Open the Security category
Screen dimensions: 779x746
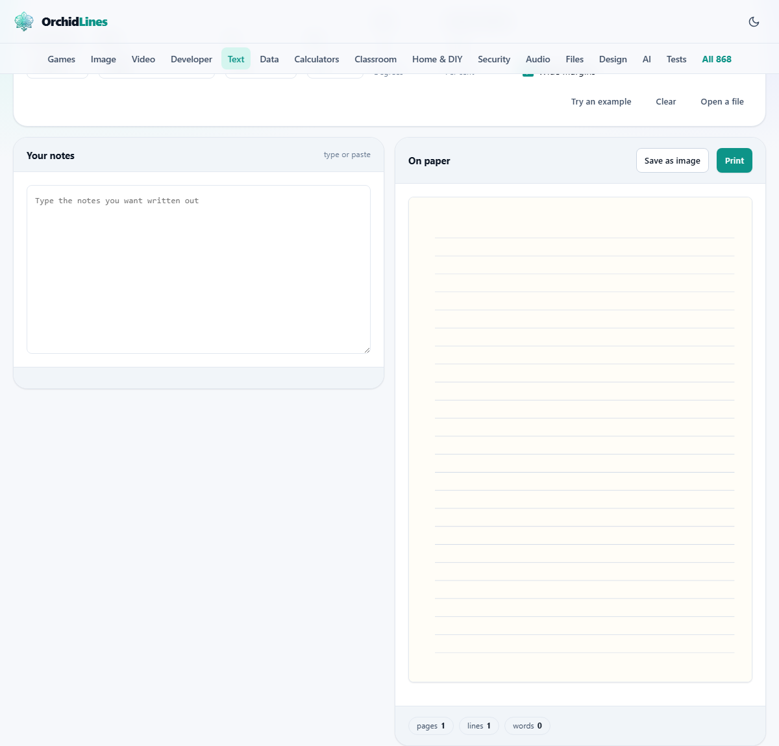tap(494, 59)
